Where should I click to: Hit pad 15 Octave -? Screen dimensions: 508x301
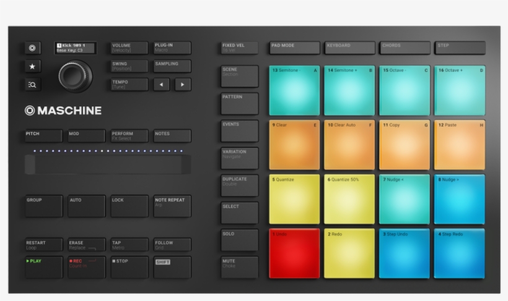pos(405,90)
